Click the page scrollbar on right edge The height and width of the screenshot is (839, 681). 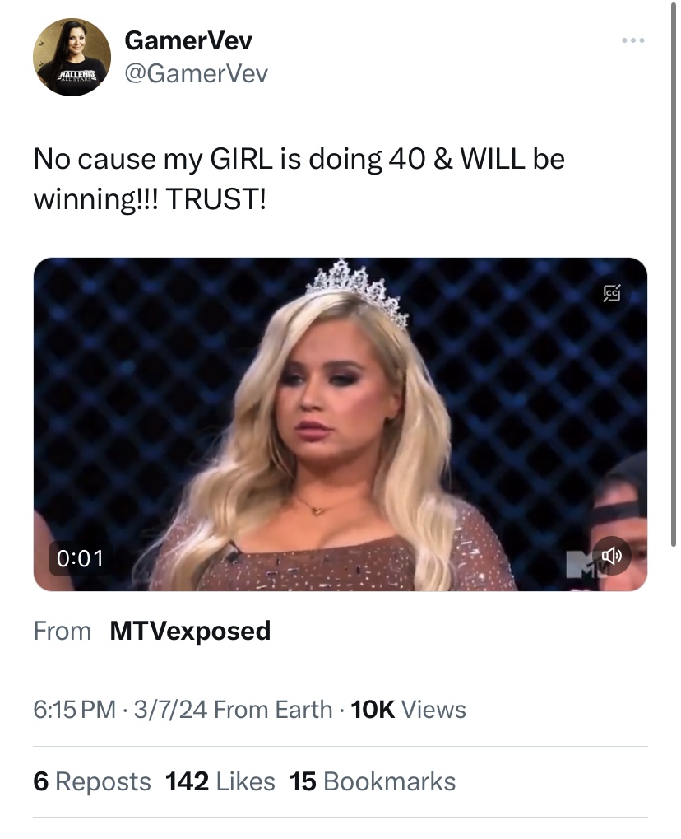point(674,274)
